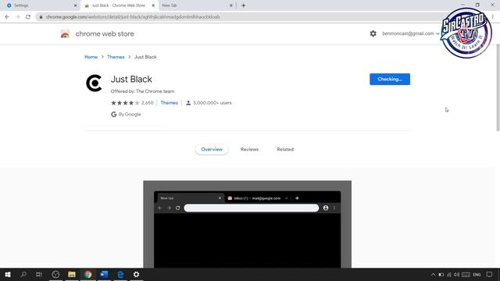Open Word from the taskbar
Image resolution: width=500 pixels, height=281 pixels.
pyautogui.click(x=104, y=274)
